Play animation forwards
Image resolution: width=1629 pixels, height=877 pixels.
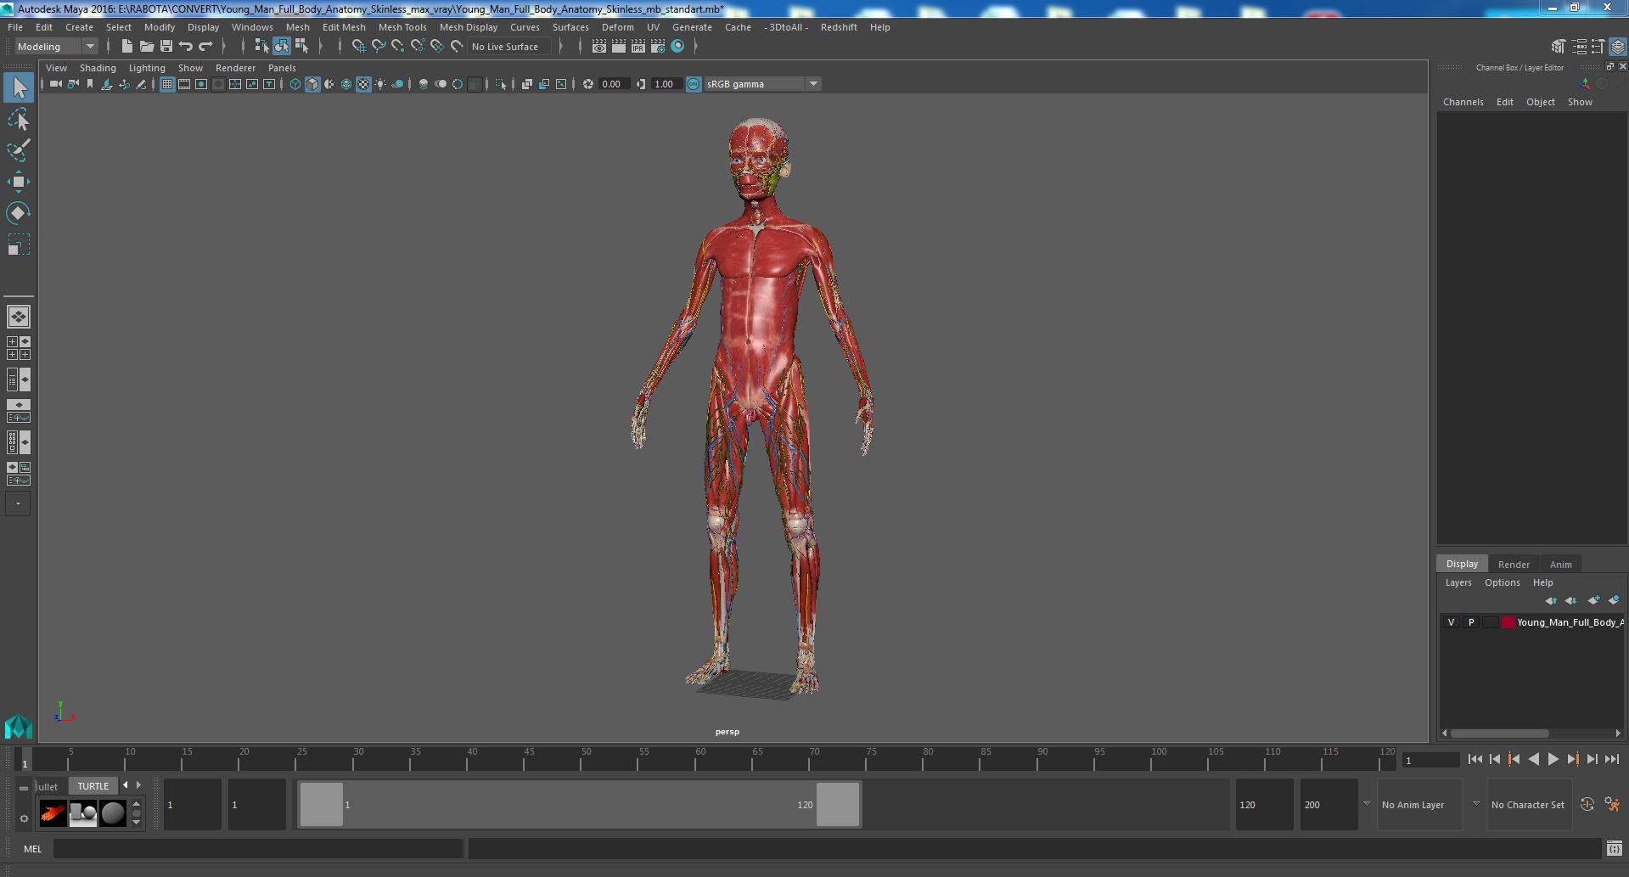click(1553, 760)
